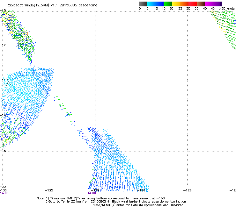Image resolution: width=236 pixels, height=207 pixels.
Task: Click the red 30-35 knots color segment
Action: pyautogui.click(x=193, y=4)
